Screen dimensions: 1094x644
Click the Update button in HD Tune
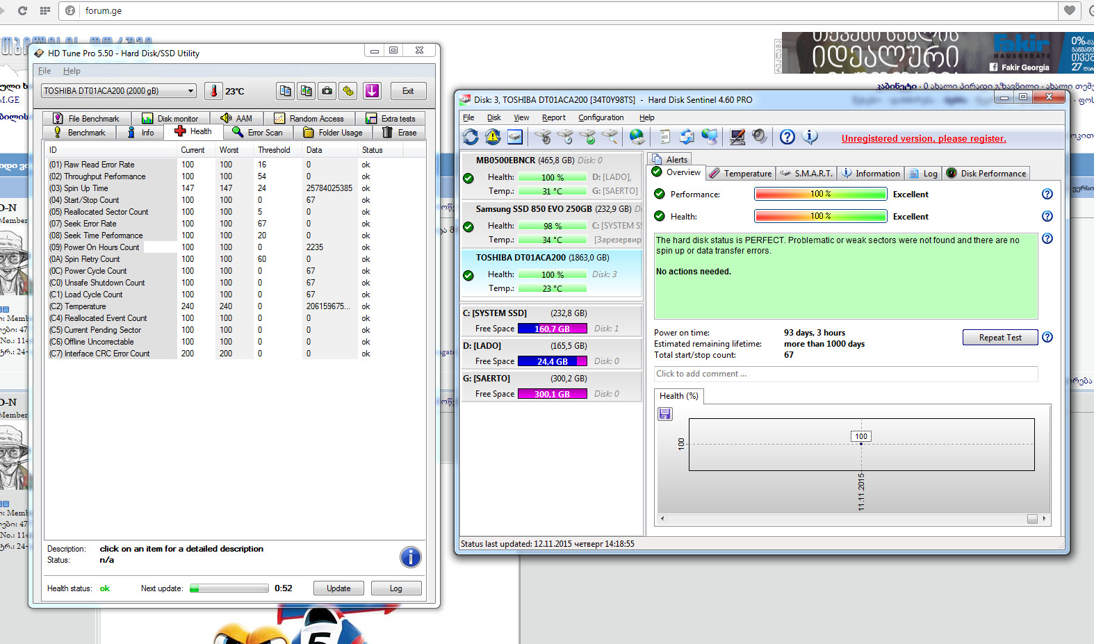[338, 588]
